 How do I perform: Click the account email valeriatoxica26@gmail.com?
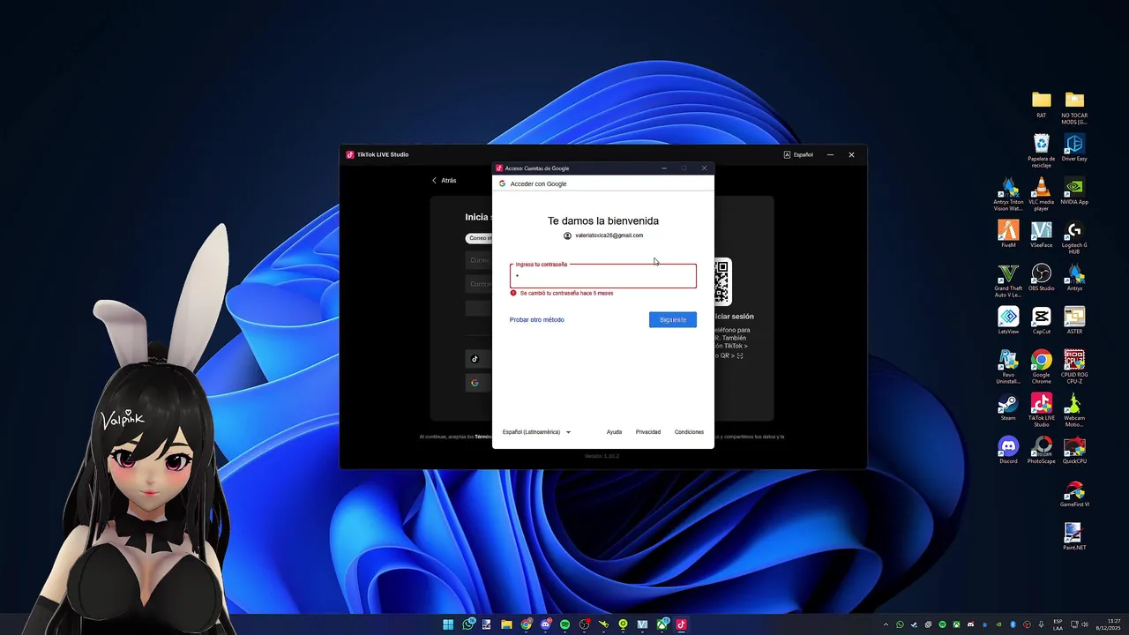pos(609,235)
